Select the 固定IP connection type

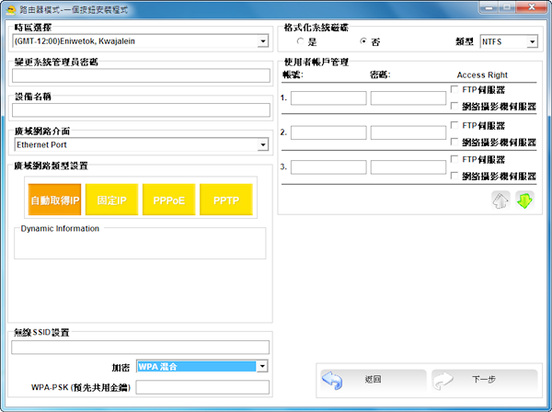[111, 200]
